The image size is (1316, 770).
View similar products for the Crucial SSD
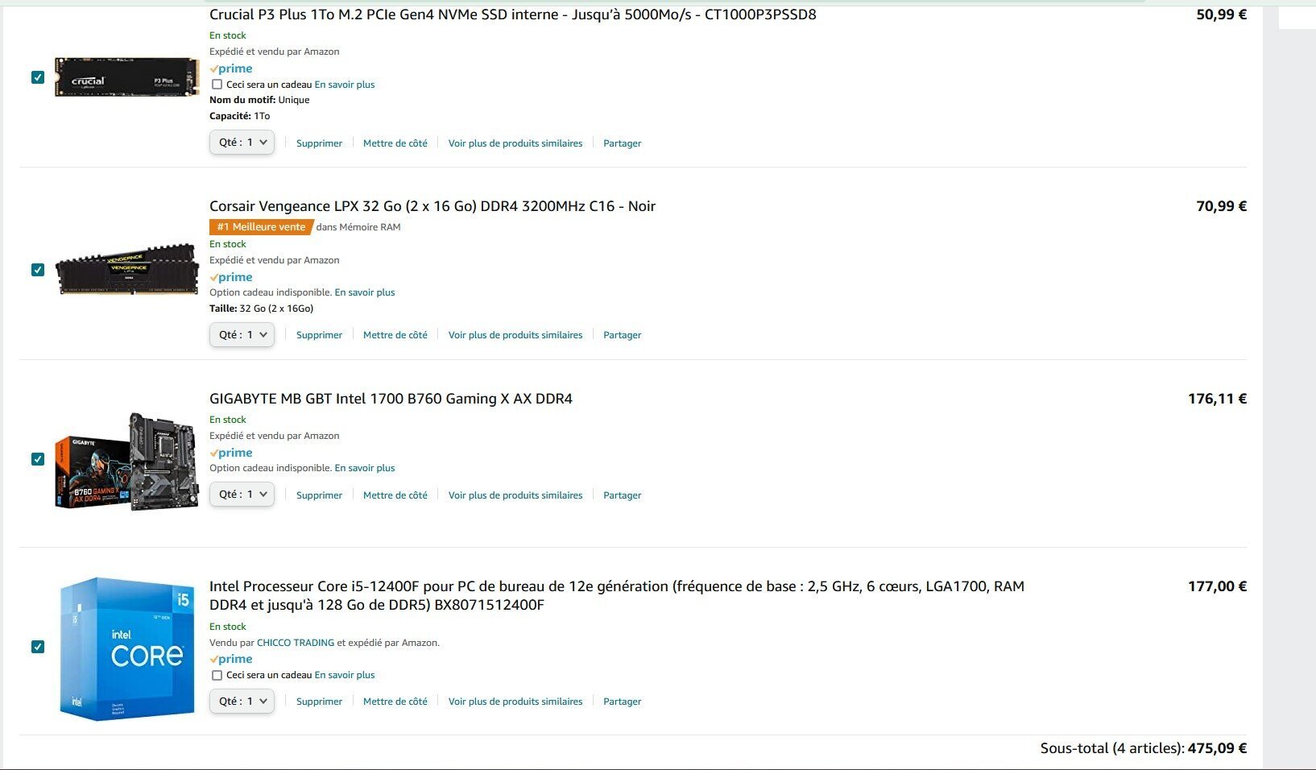[x=515, y=143]
